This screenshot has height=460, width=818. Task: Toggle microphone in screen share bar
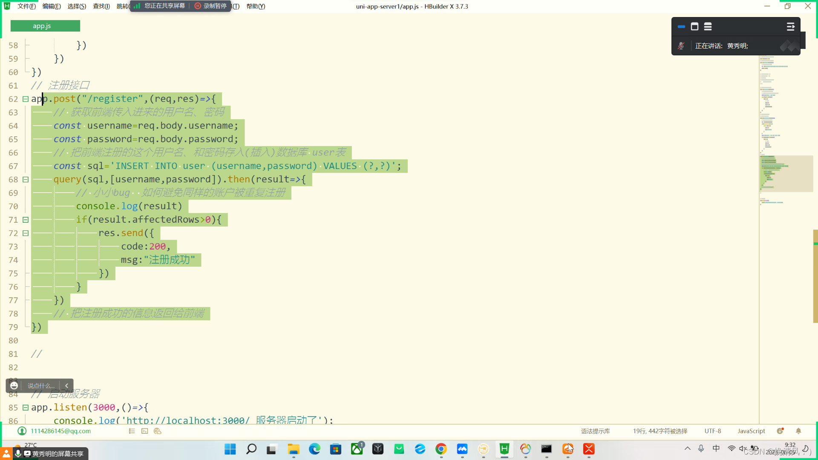(x=18, y=454)
